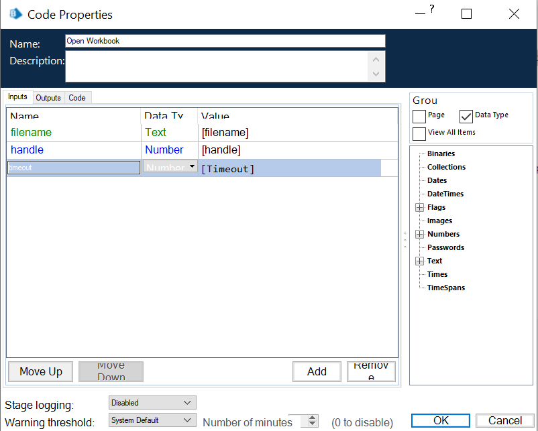Click into the Name text field
This screenshot has width=538, height=431.
coord(225,41)
